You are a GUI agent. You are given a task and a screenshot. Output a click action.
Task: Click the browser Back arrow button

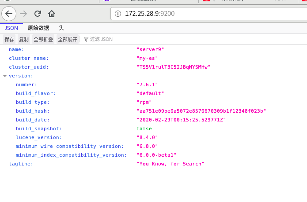click(x=9, y=14)
